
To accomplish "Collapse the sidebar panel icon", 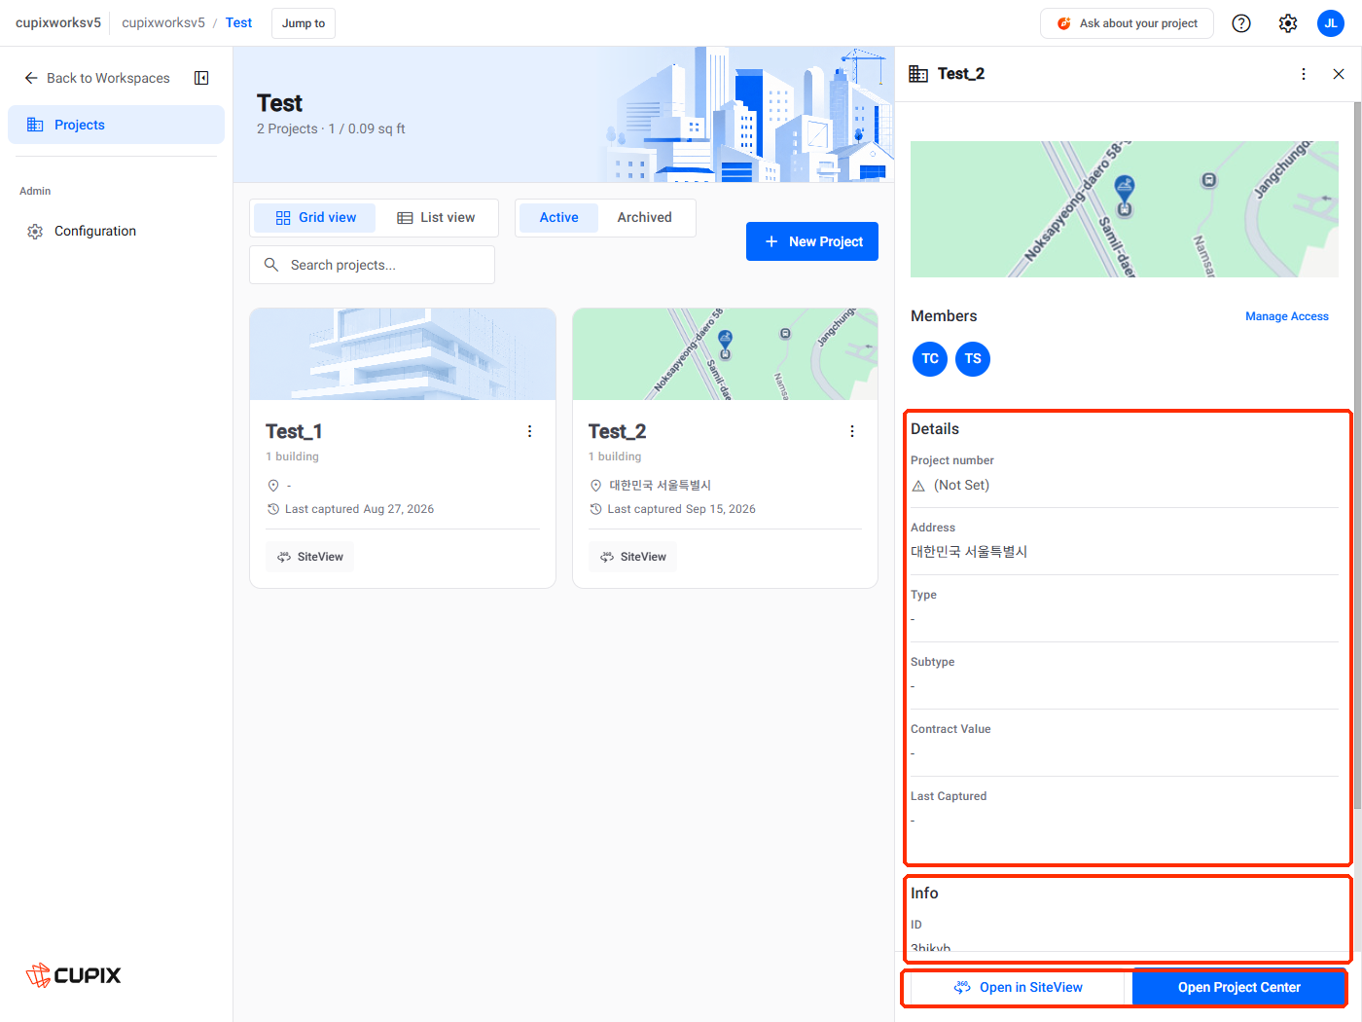I will (201, 78).
